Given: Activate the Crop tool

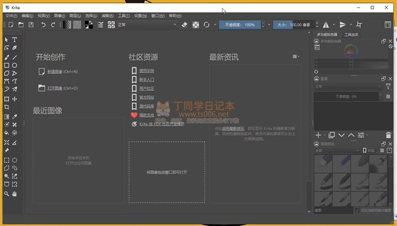Looking at the screenshot, I should (x=6, y=107).
